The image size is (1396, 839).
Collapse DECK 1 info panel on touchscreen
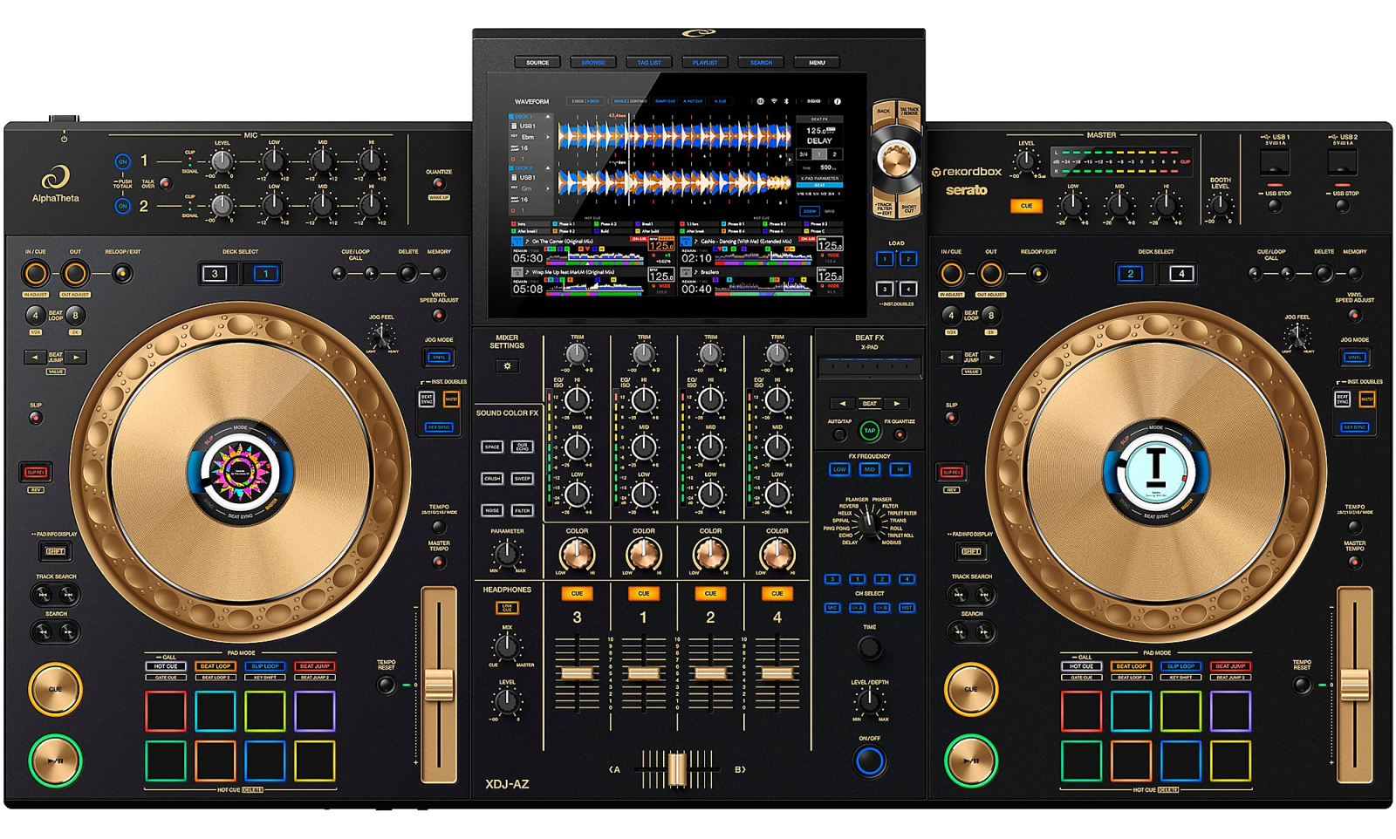pyautogui.click(x=548, y=116)
